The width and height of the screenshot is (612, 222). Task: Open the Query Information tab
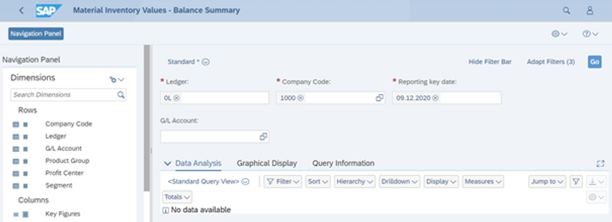[343, 163]
